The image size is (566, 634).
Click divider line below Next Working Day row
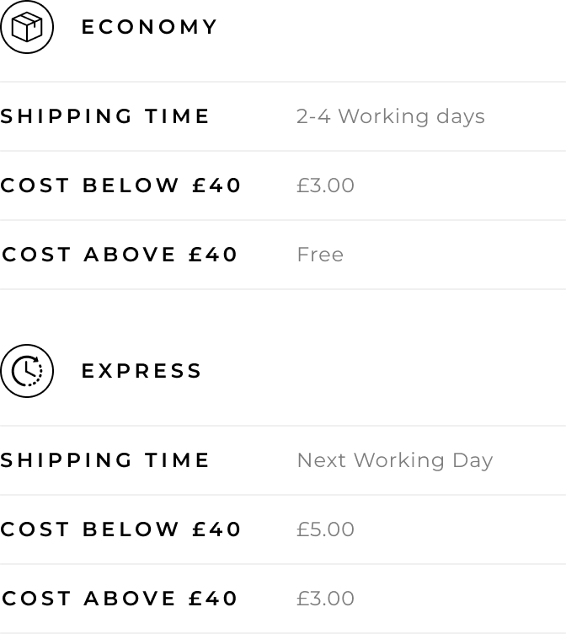(283, 495)
